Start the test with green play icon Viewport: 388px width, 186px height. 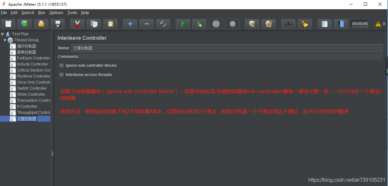(x=183, y=24)
